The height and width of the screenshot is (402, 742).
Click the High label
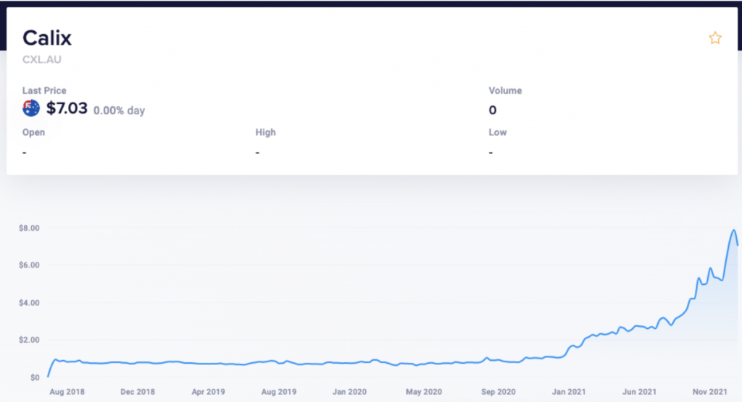(265, 133)
